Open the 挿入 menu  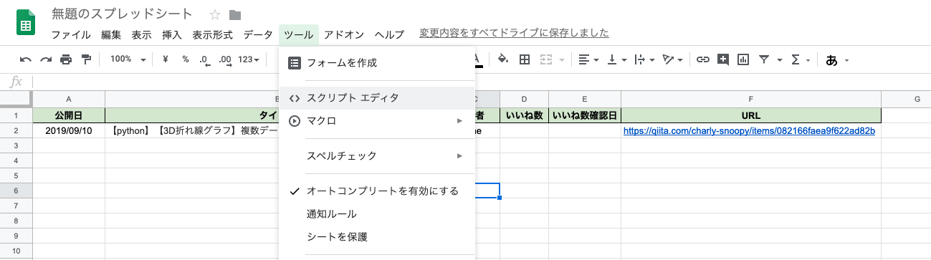pos(172,34)
